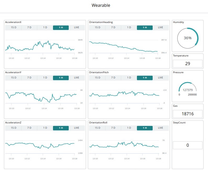
Task: Select 15 D range in OrientationPitch widget
Action: click(98, 78)
